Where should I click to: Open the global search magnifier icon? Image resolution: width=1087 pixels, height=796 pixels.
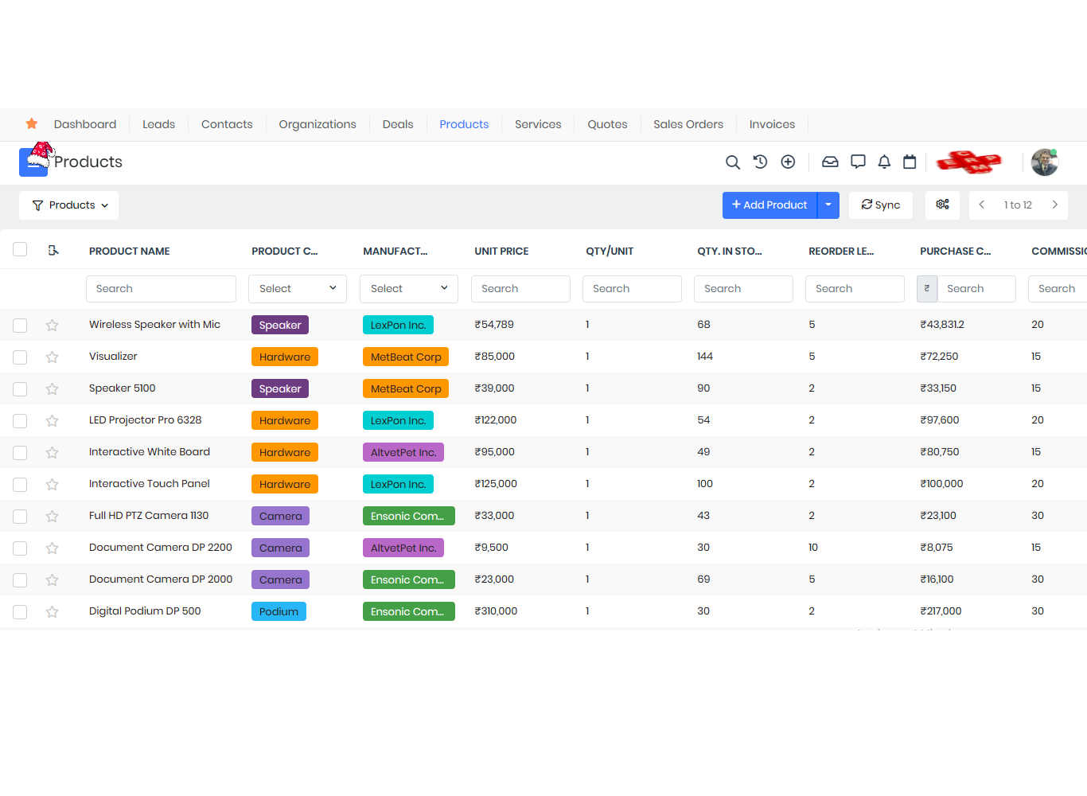(732, 162)
